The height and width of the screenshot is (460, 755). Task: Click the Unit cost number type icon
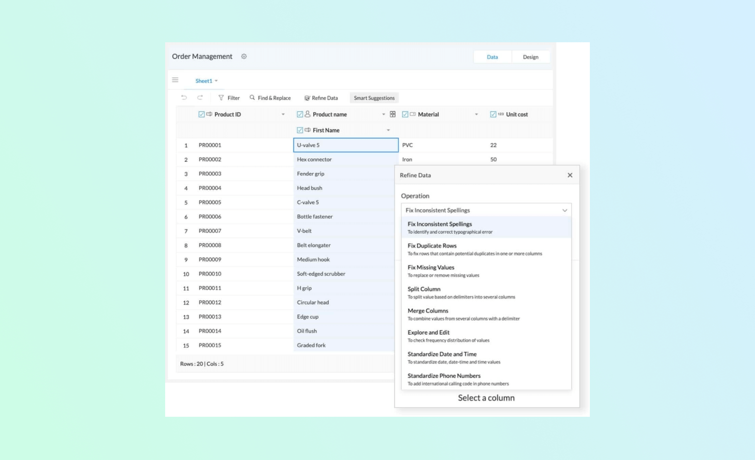pyautogui.click(x=501, y=114)
